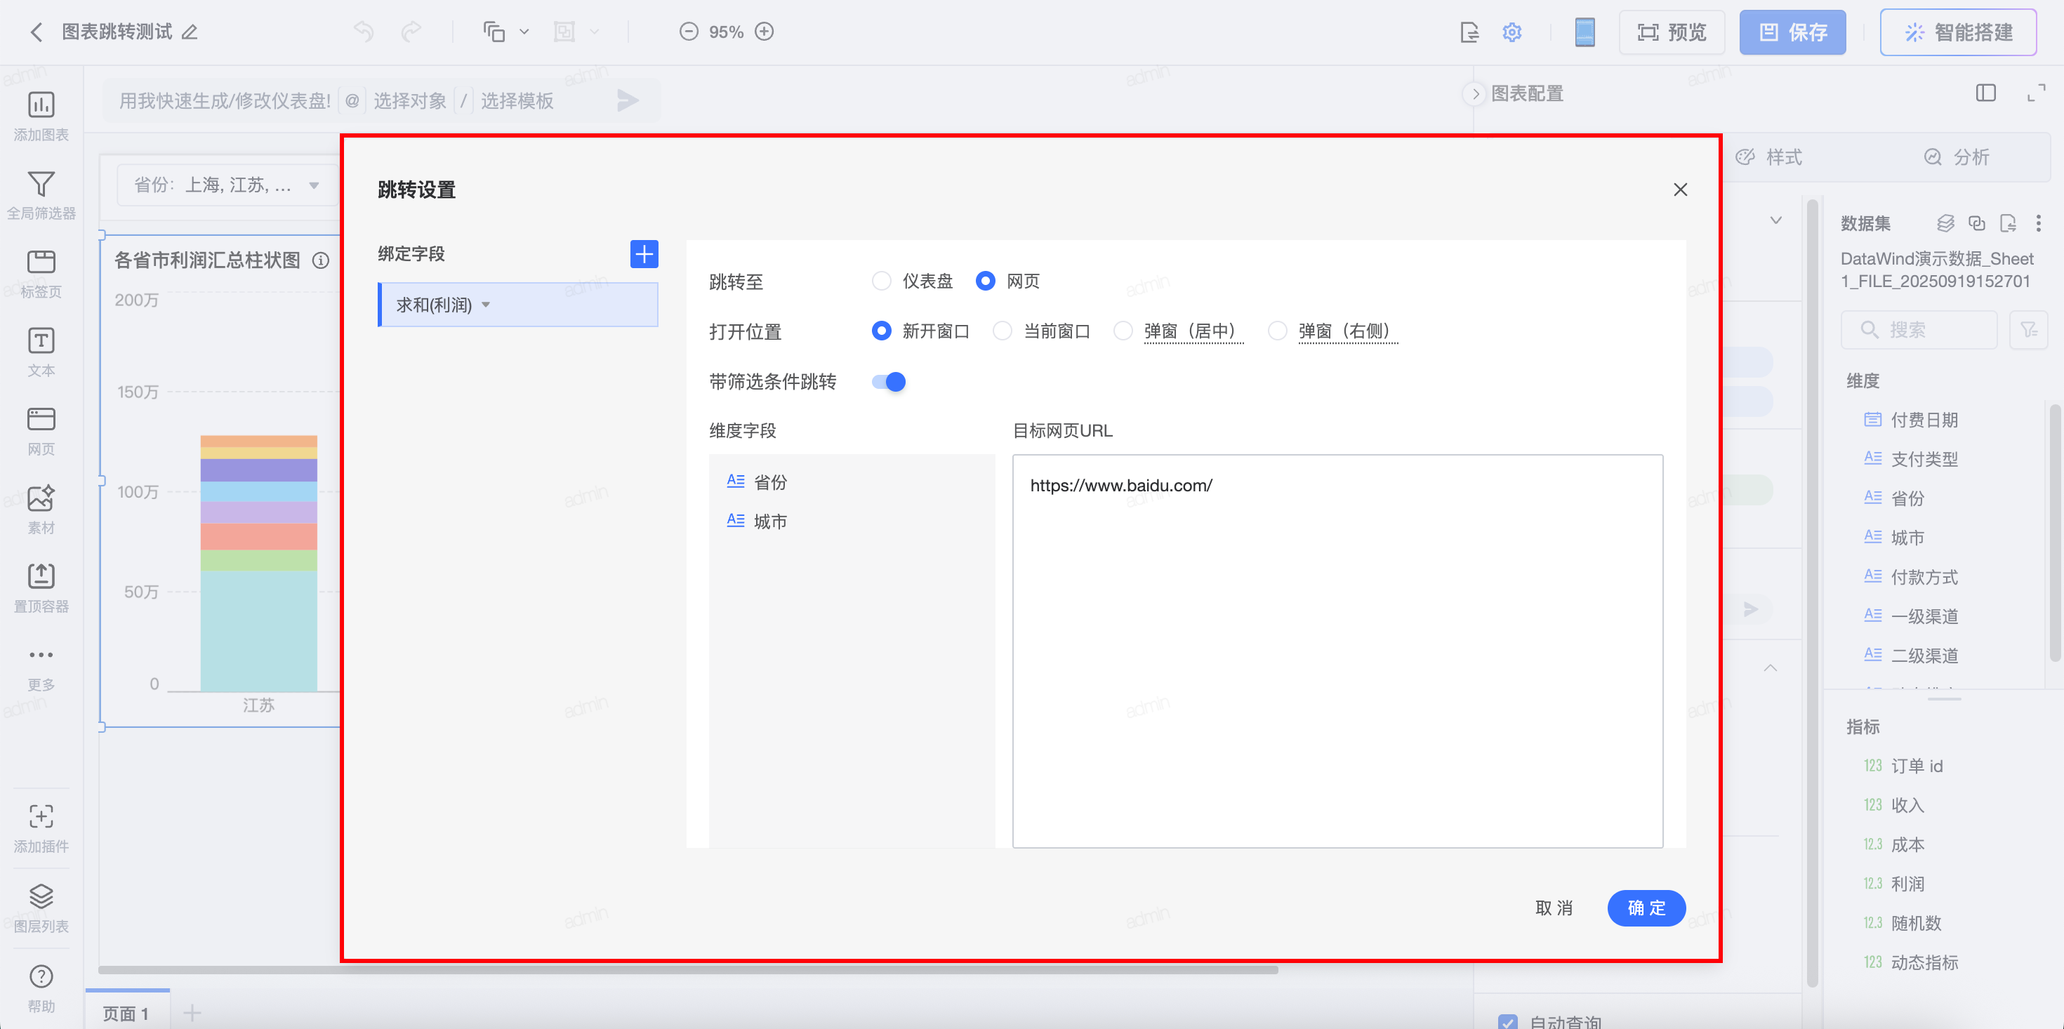Click the Cancel (取消) button

coord(1554,908)
